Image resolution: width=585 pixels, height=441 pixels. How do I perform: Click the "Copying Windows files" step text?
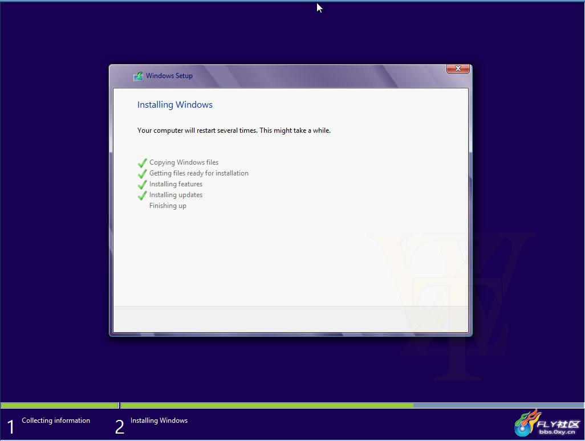coord(184,162)
